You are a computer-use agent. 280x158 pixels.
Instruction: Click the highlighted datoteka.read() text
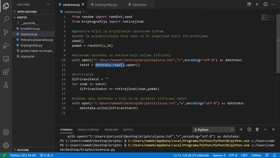pos(110,65)
